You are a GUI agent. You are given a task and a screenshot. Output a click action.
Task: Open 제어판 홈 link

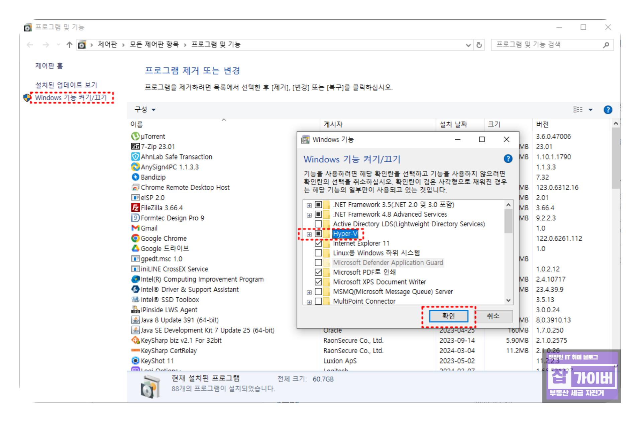49,66
